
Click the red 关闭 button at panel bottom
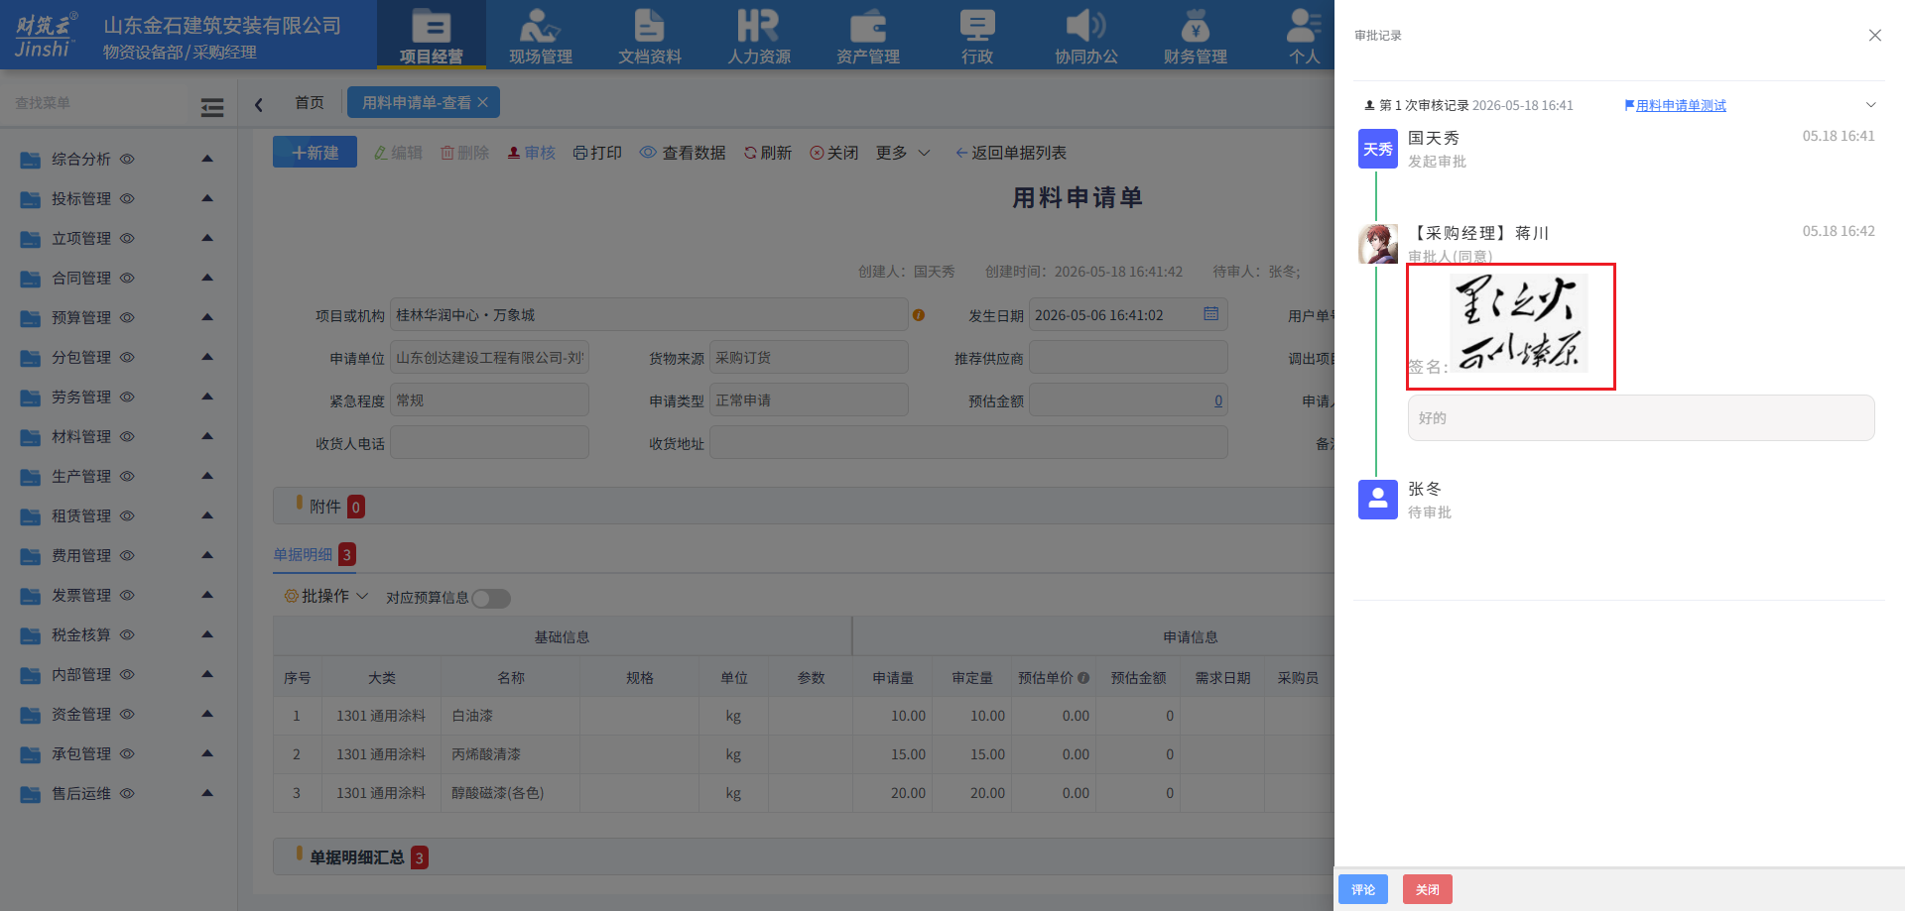pos(1427,889)
